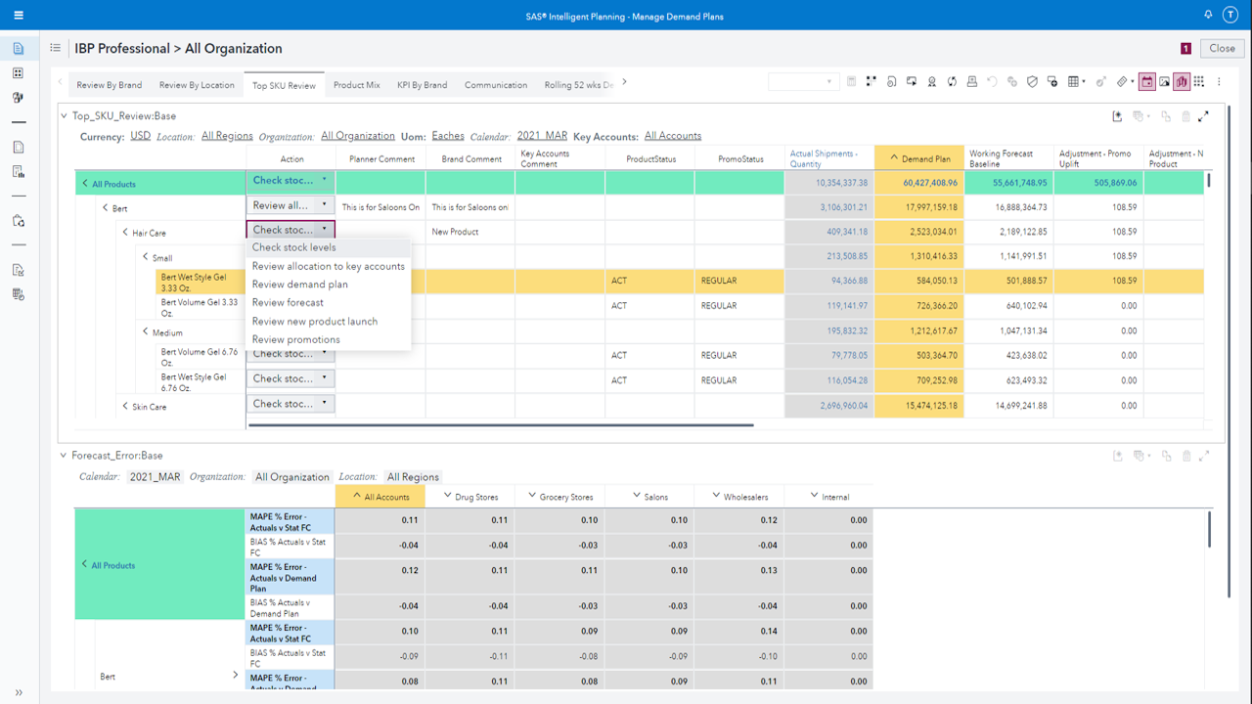The image size is (1252, 704).
Task: Switch to KPI By Brand tab
Action: pos(422,85)
